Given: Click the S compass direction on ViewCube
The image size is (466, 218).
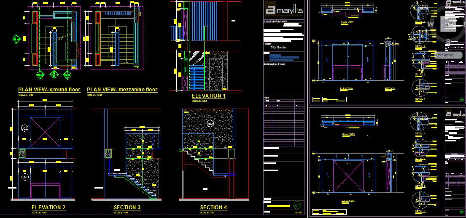Looking at the screenshot, I should [x=448, y=42].
